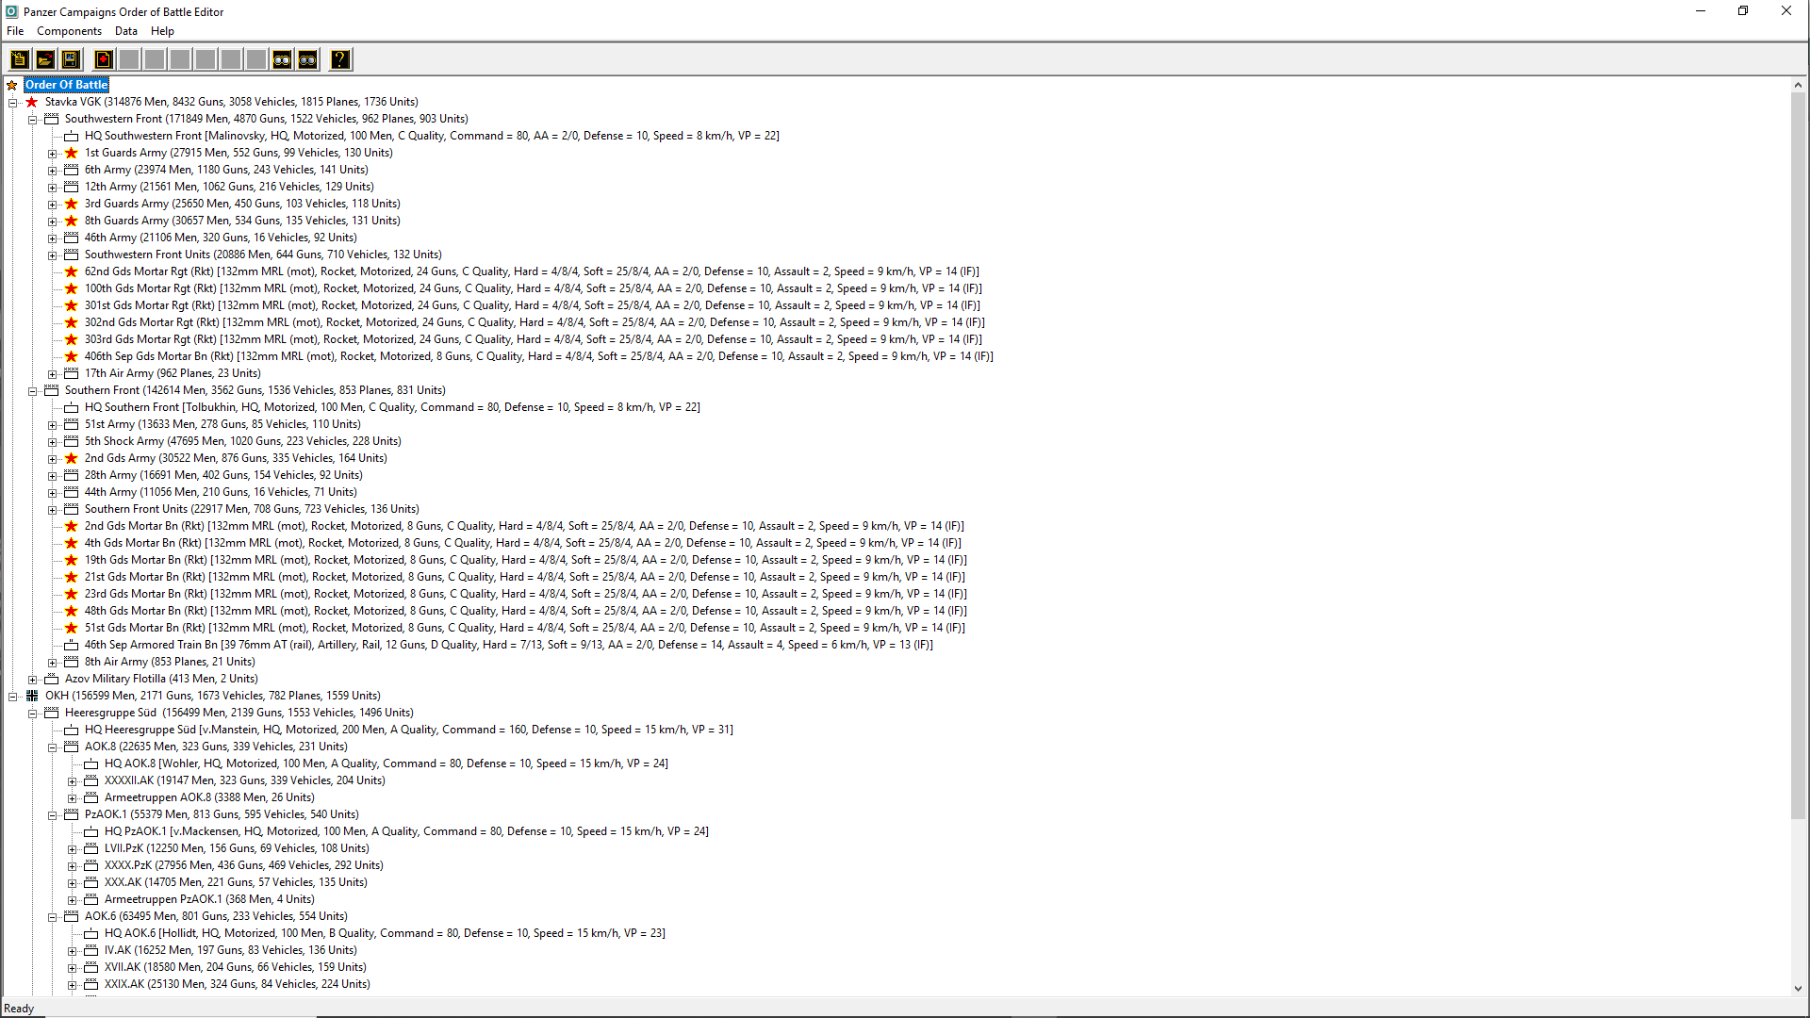Click the red cross toolbar icon
This screenshot has width=1810, height=1018.
coord(104,59)
